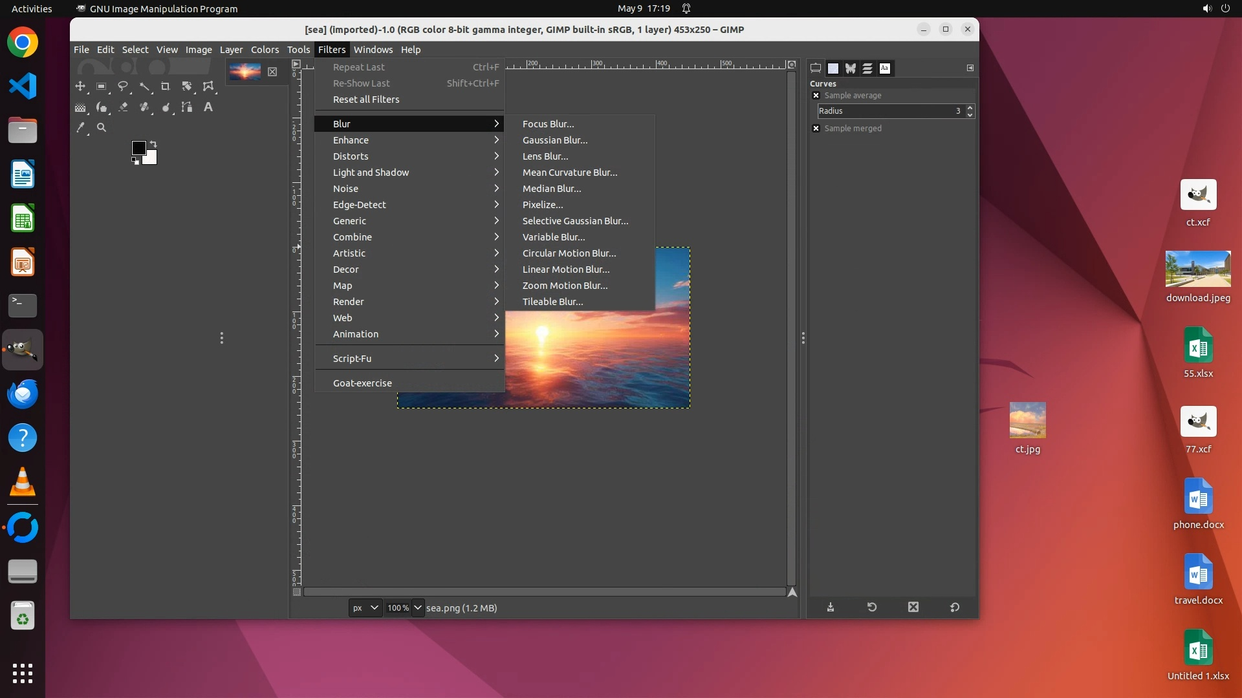1242x698 pixels.
Task: Toggle the Sample merged checkbox
Action: coord(816,129)
